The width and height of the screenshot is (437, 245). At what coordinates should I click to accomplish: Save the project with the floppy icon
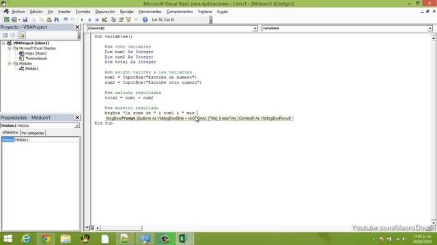[25, 20]
